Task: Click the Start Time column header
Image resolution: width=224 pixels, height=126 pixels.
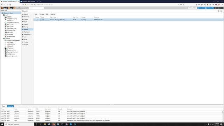Action: pyautogui.click(x=76, y=17)
